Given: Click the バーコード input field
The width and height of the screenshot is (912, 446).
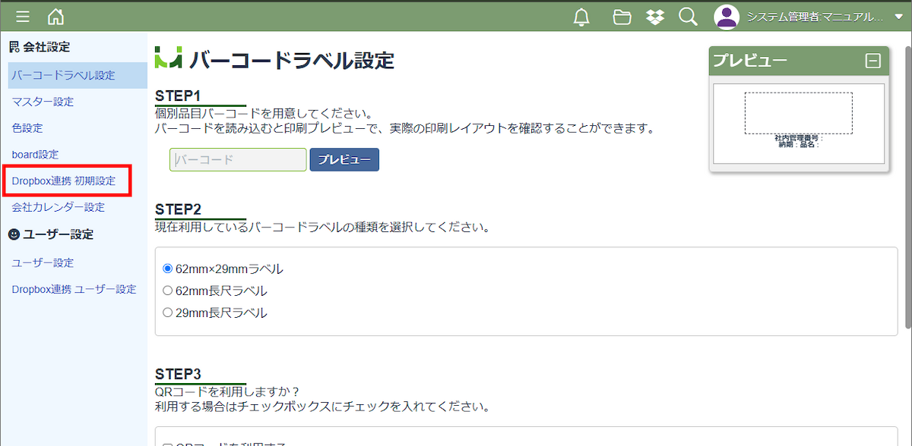Looking at the screenshot, I should (x=238, y=160).
